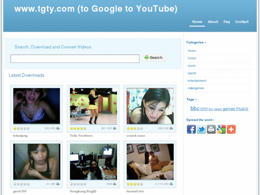Open the Hongkong Bugil2 video thumbnail

[93, 162]
